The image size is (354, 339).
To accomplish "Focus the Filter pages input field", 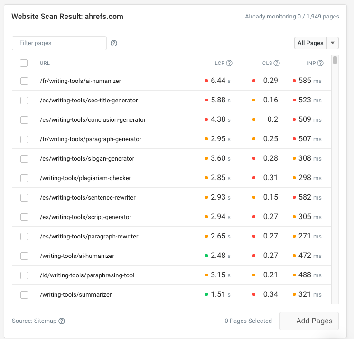I will coord(59,43).
